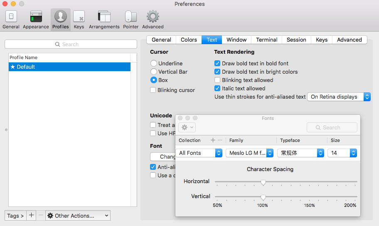Click the Horizontal character spacing slider

pyautogui.click(x=286, y=182)
